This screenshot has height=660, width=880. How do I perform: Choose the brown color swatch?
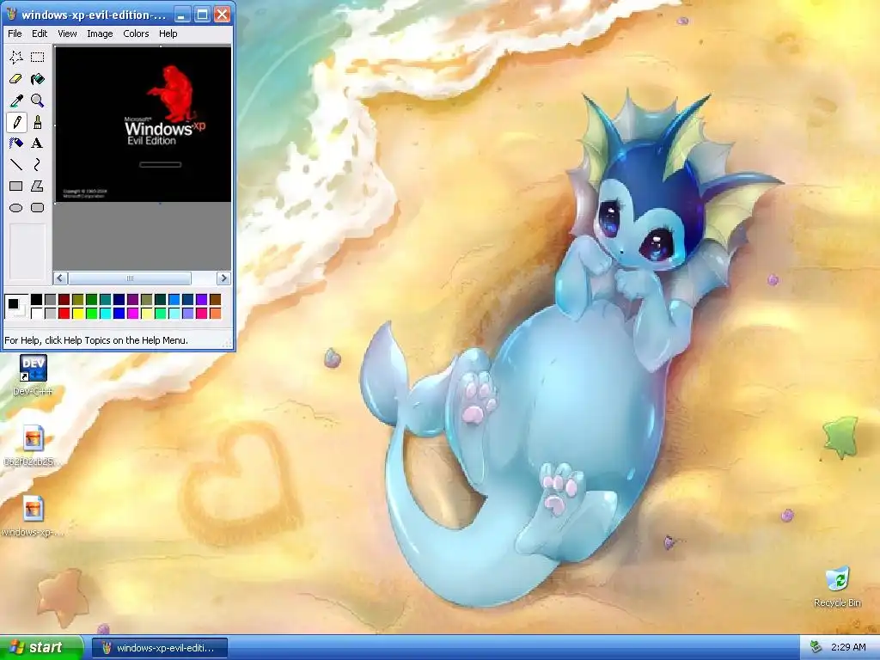pos(216,300)
